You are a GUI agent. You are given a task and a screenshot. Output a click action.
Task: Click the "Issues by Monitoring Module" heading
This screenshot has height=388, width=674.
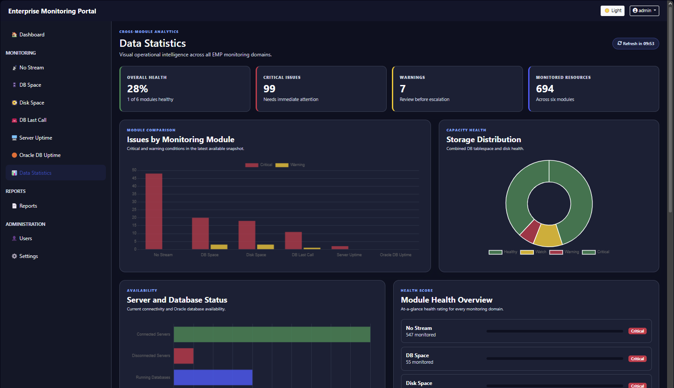click(x=181, y=140)
